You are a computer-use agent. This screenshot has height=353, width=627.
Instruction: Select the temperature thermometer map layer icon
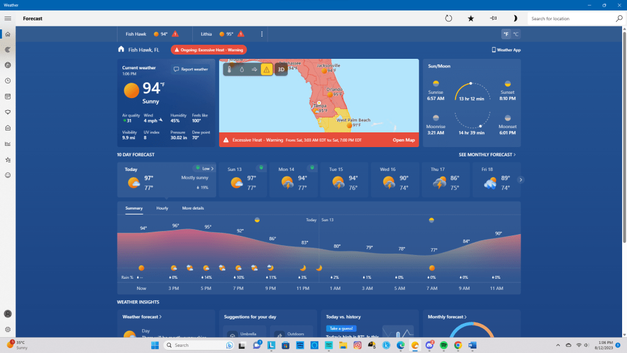point(230,70)
